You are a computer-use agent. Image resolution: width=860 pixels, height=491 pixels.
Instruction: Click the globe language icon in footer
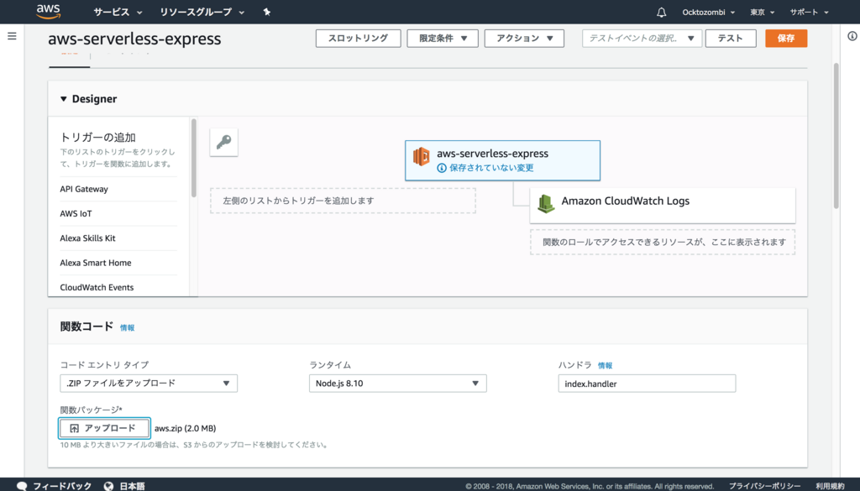108,486
